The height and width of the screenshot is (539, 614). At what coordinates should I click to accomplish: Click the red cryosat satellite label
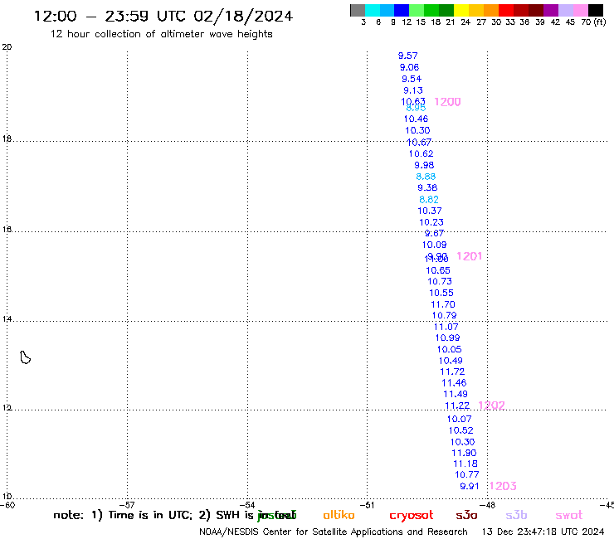click(412, 516)
